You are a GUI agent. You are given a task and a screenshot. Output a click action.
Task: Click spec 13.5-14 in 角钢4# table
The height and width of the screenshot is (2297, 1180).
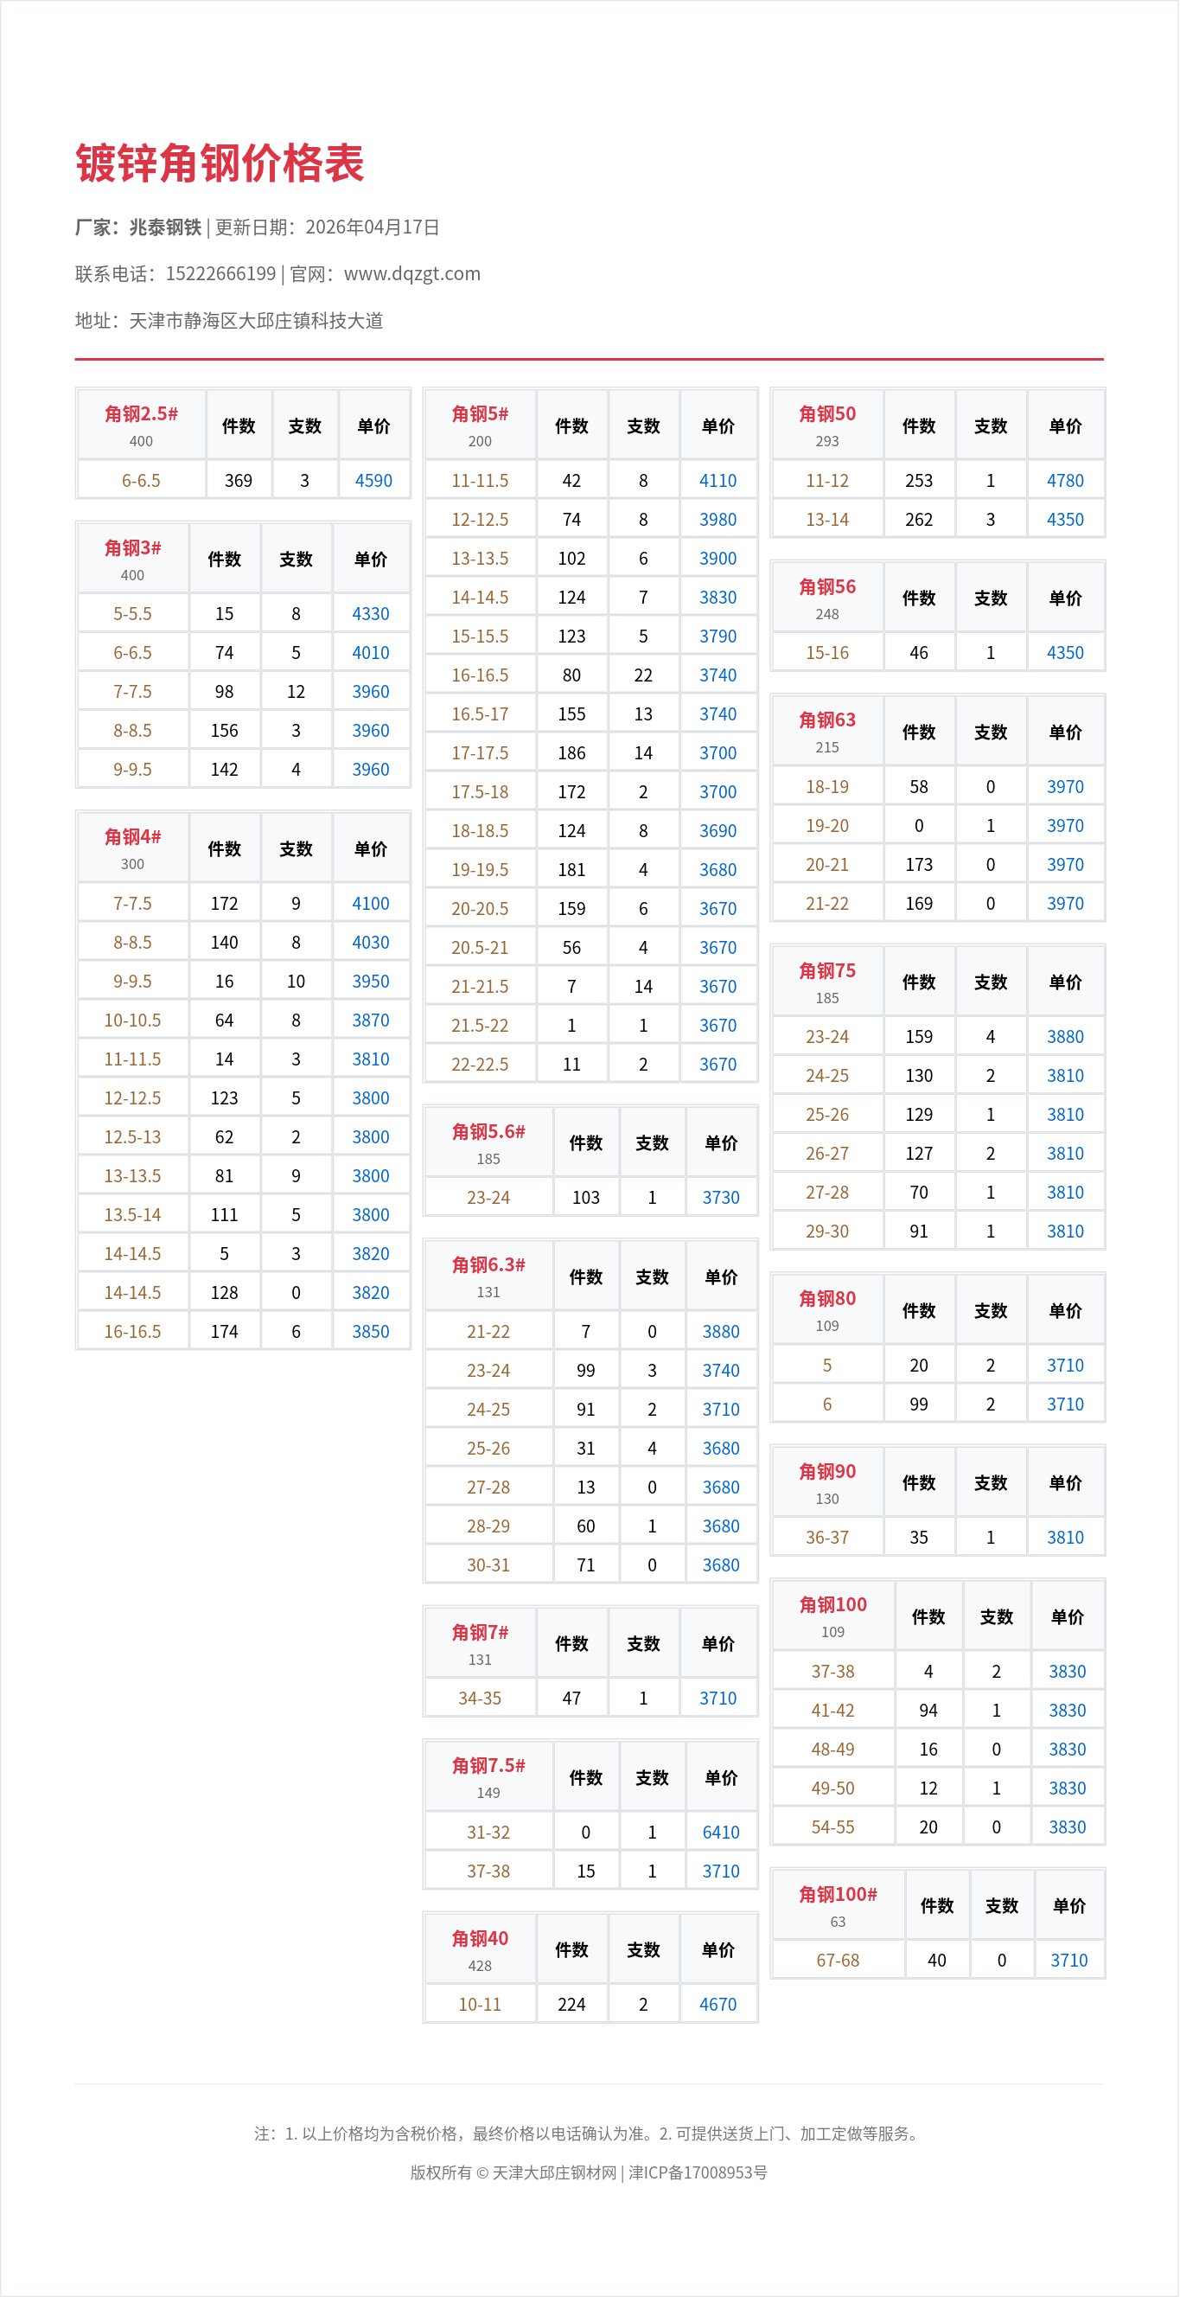(x=132, y=1214)
